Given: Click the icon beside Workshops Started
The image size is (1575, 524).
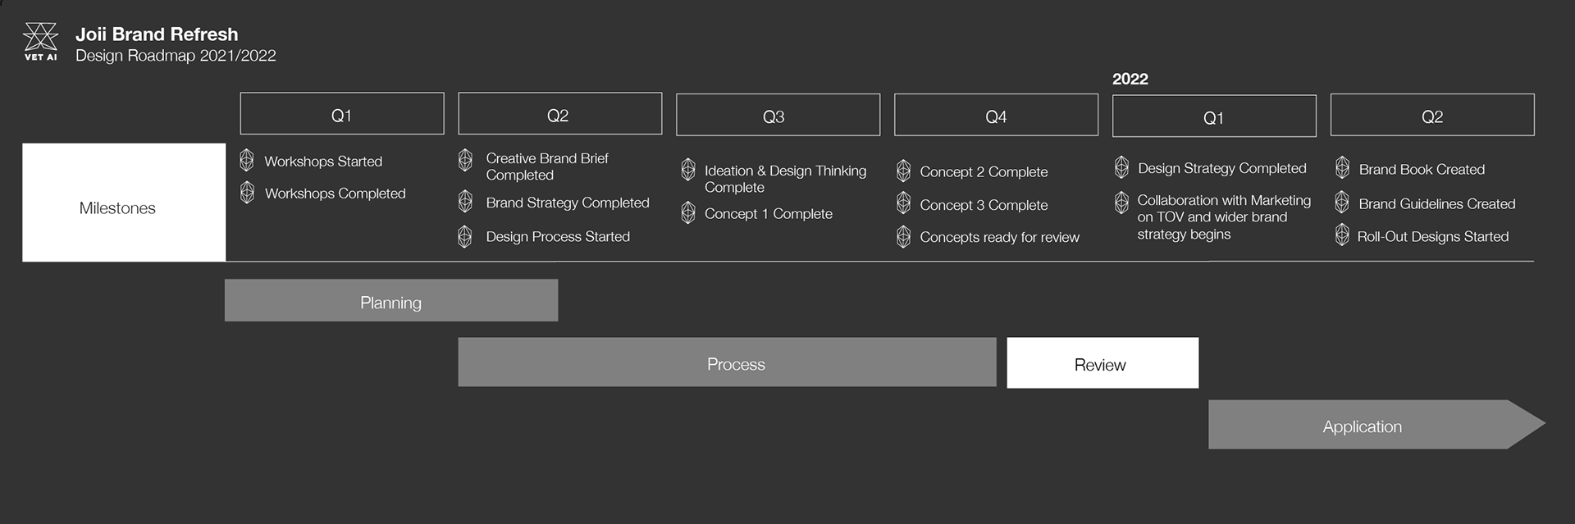Looking at the screenshot, I should (247, 160).
